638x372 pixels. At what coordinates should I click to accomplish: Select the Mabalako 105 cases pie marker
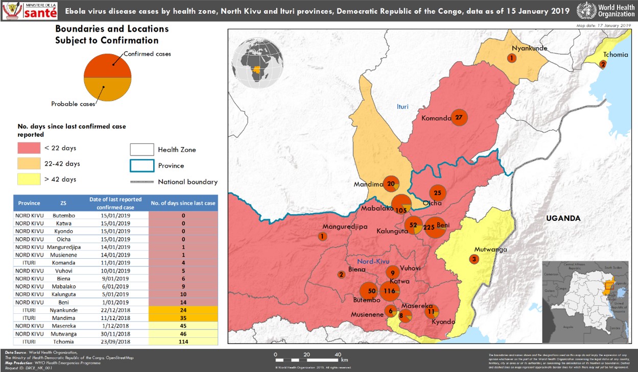(x=401, y=205)
